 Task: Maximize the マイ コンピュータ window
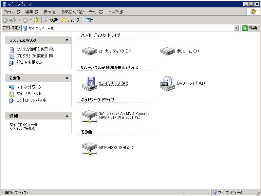coord(251,4)
